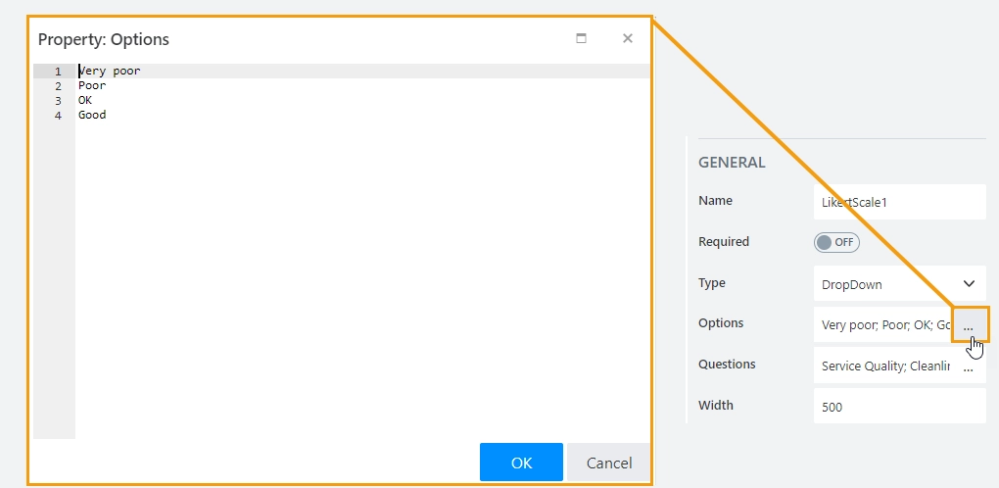The height and width of the screenshot is (488, 999).
Task: Open the Options ellipsis editor button
Action: tap(969, 325)
